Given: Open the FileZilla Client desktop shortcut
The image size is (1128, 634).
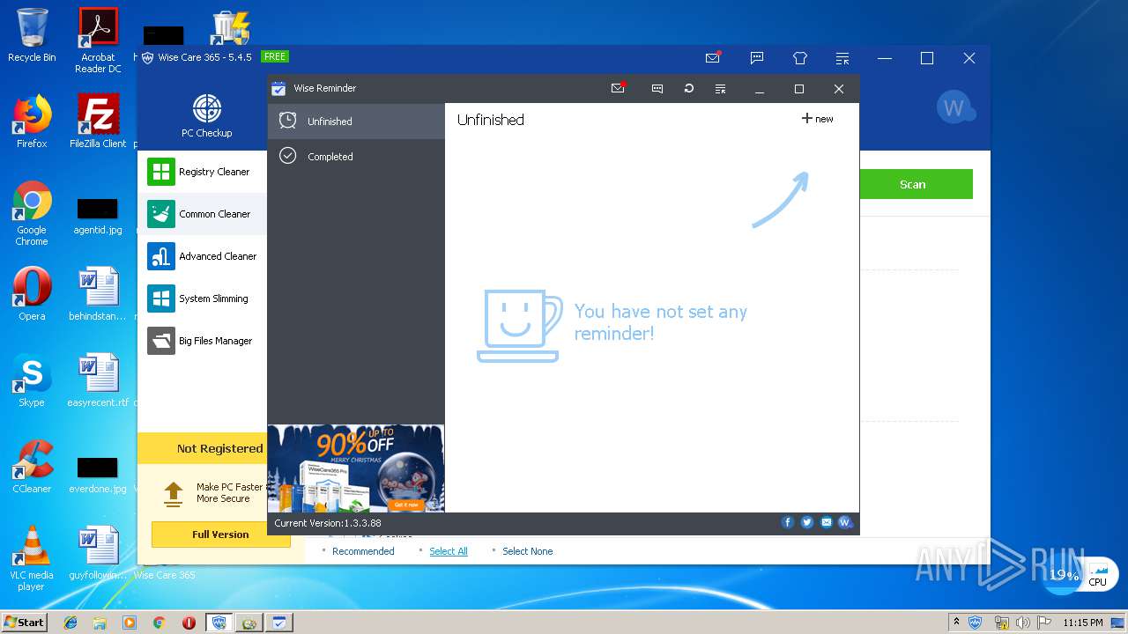Looking at the screenshot, I should 98,122.
